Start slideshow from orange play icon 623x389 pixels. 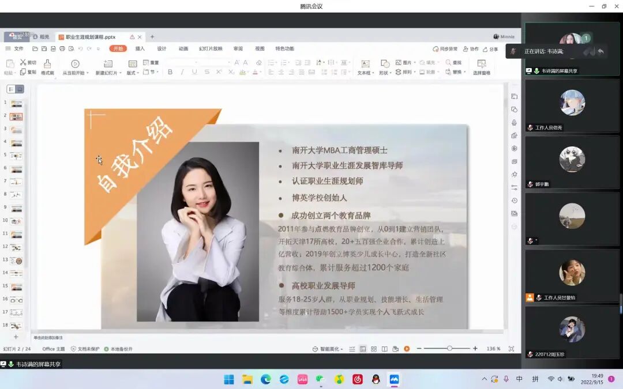click(x=407, y=349)
